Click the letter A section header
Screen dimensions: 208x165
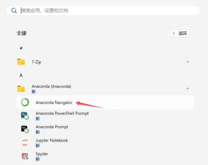[x=21, y=75]
